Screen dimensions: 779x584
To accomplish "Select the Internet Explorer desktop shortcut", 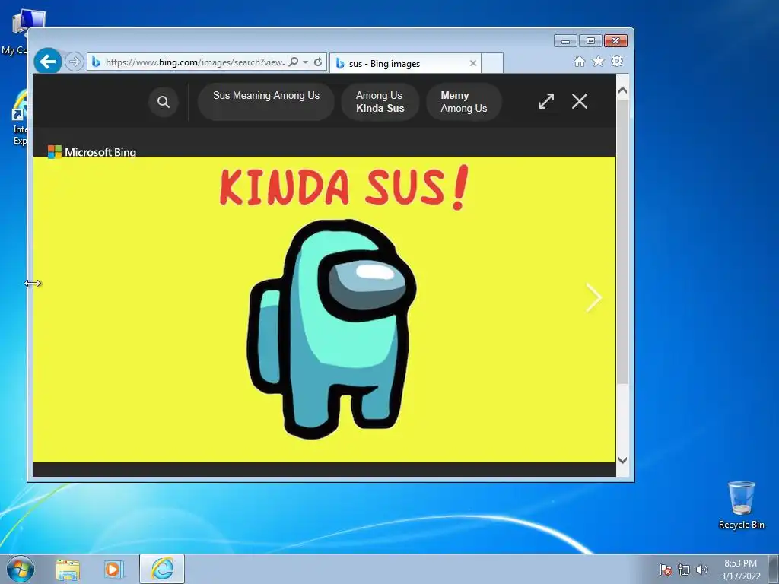I will pyautogui.click(x=20, y=117).
